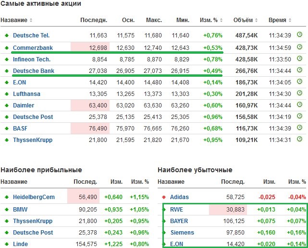Viewport: 308px width, 248px height.
Task: Open the Deutsche Bank stock link
Action: (x=33, y=71)
